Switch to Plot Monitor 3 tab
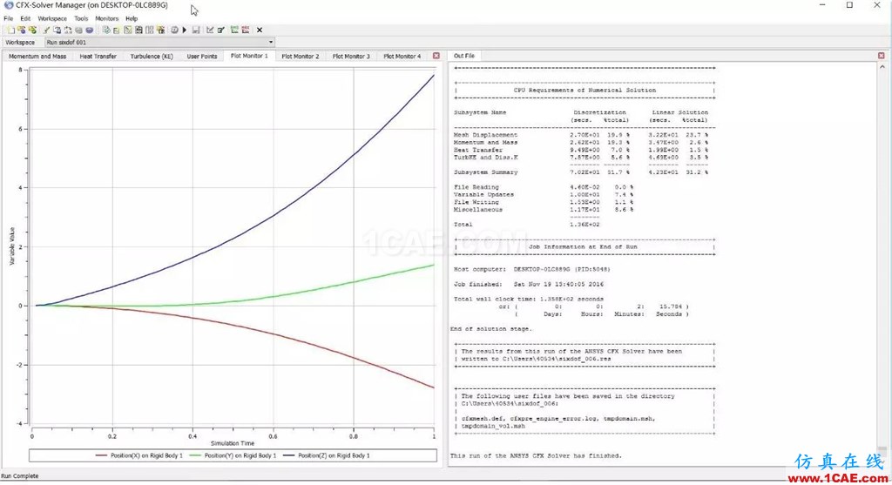 (x=351, y=57)
